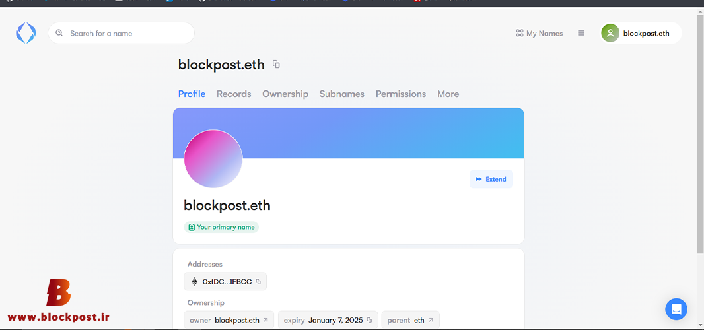Click the Extend button
704x330 pixels.
point(491,179)
